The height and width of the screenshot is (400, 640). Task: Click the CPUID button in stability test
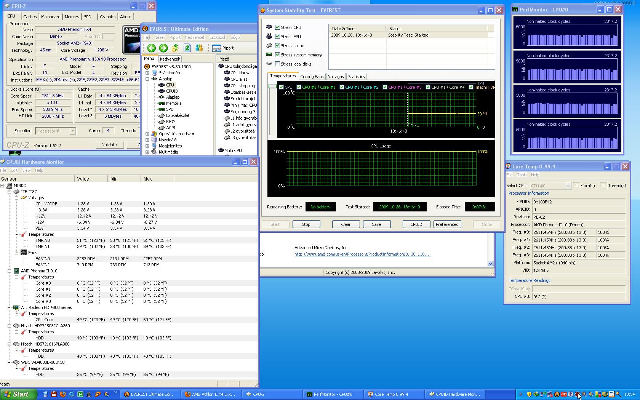click(x=416, y=224)
